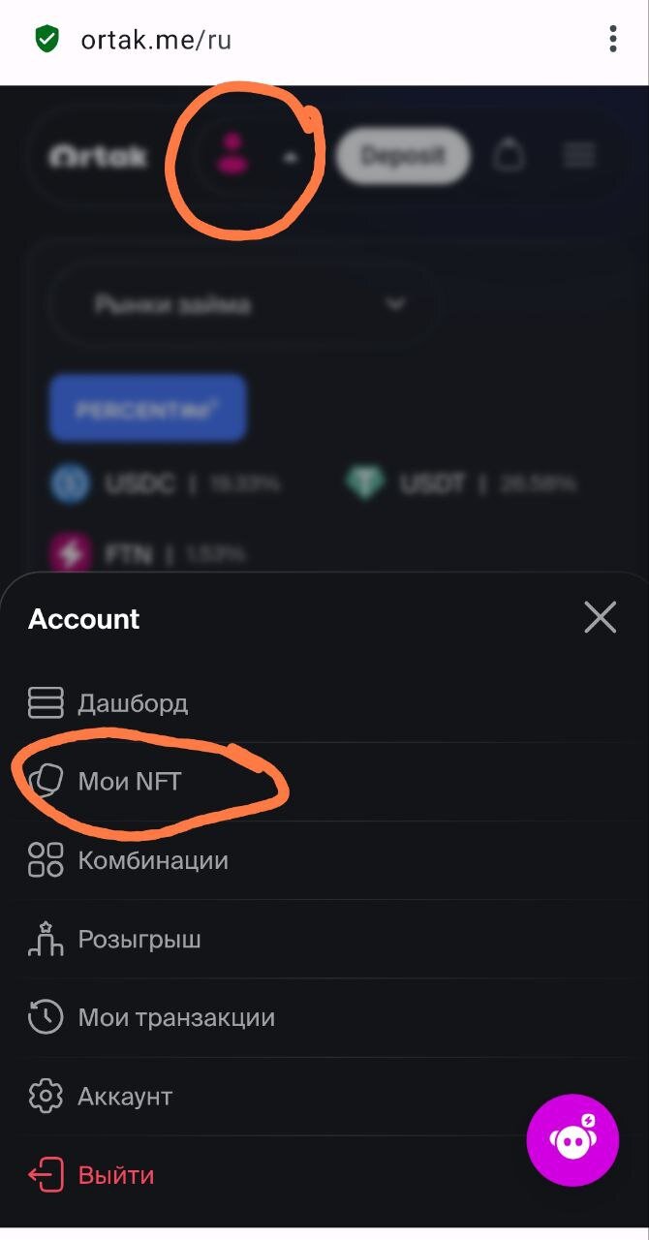
Task: Open the hamburger menu in the header
Action: coord(579,155)
